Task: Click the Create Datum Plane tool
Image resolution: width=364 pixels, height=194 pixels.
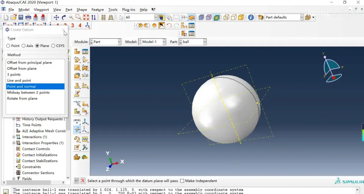Action: click(x=77, y=130)
